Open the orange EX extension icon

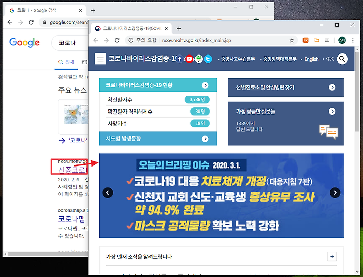coord(306,40)
